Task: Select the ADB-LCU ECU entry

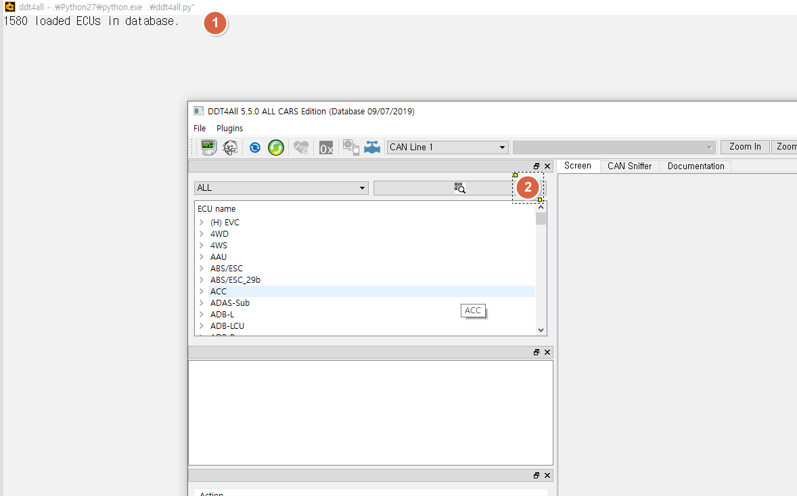Action: tap(227, 325)
